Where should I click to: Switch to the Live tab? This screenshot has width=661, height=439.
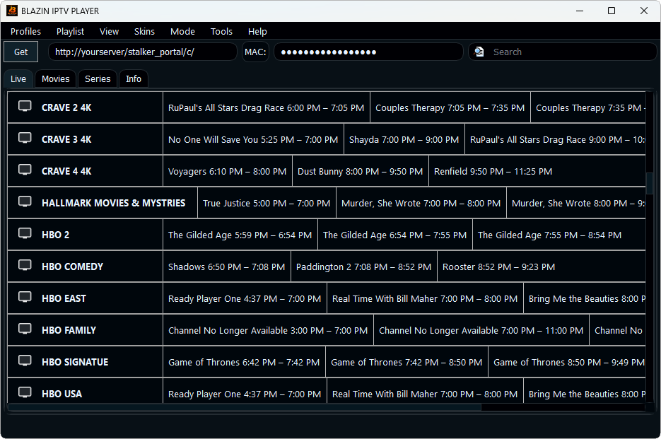(18, 79)
